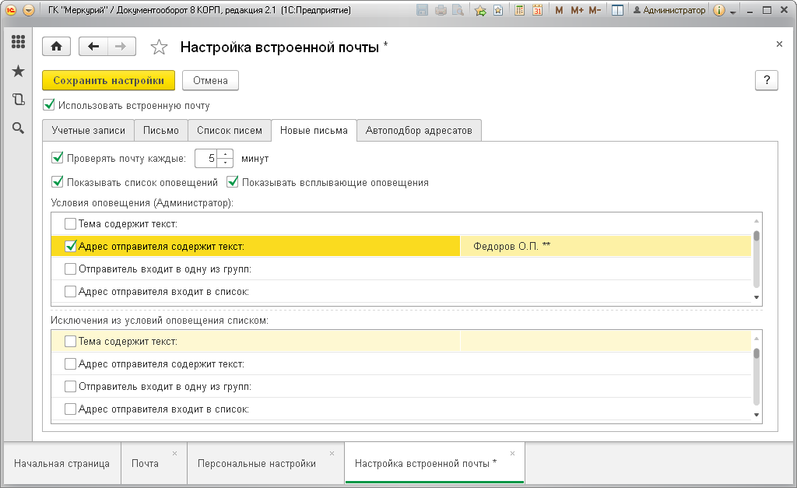Open the search magnifier in sidebar
The image size is (797, 488).
pos(19,128)
